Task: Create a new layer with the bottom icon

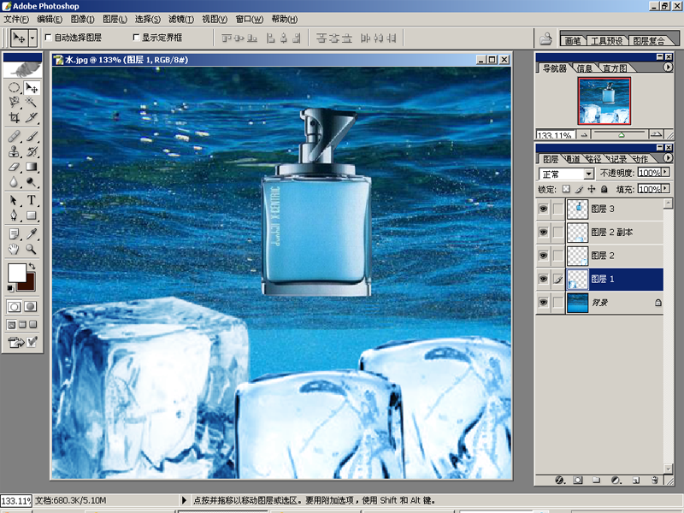Action: coord(636,481)
